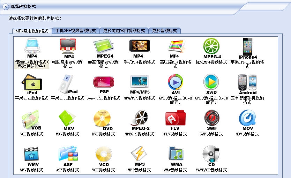This screenshot has width=291, height=178.
Task: Switch to the MP4常用视频格式 tab
Action: (32, 31)
